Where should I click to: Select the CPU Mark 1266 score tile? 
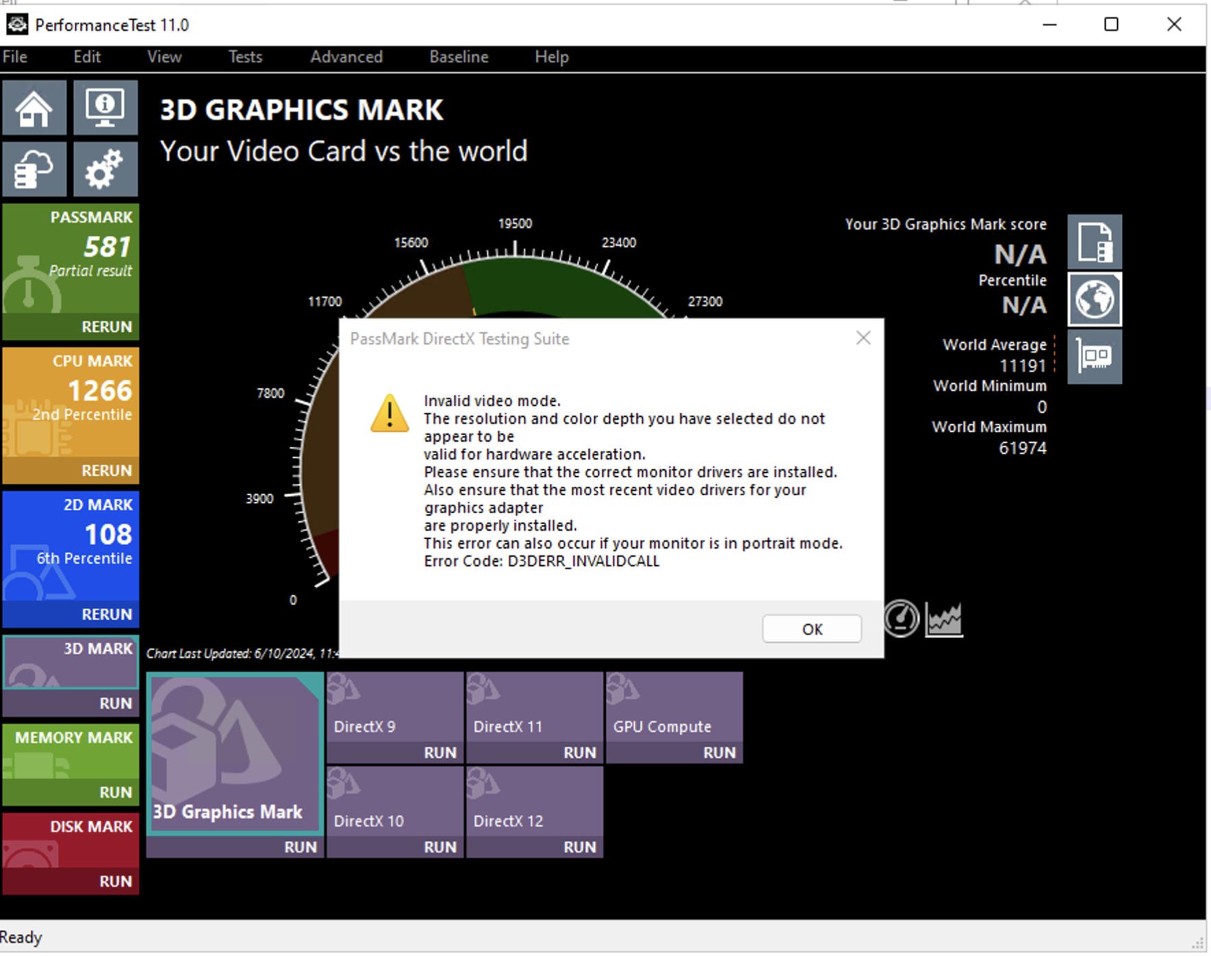71,403
